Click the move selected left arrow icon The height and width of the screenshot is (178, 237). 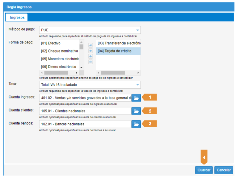point(90,56)
